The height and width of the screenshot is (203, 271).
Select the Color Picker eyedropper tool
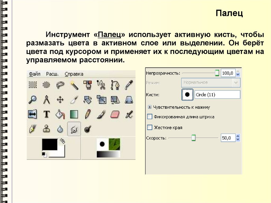[129, 85]
